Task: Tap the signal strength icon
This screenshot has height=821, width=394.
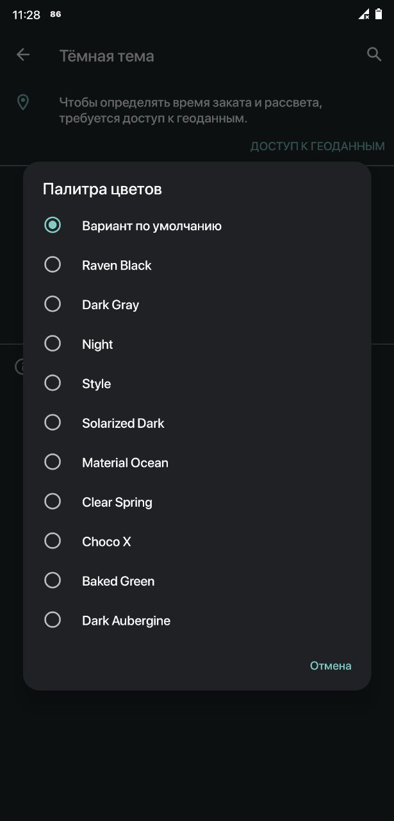Action: pyautogui.click(x=364, y=14)
